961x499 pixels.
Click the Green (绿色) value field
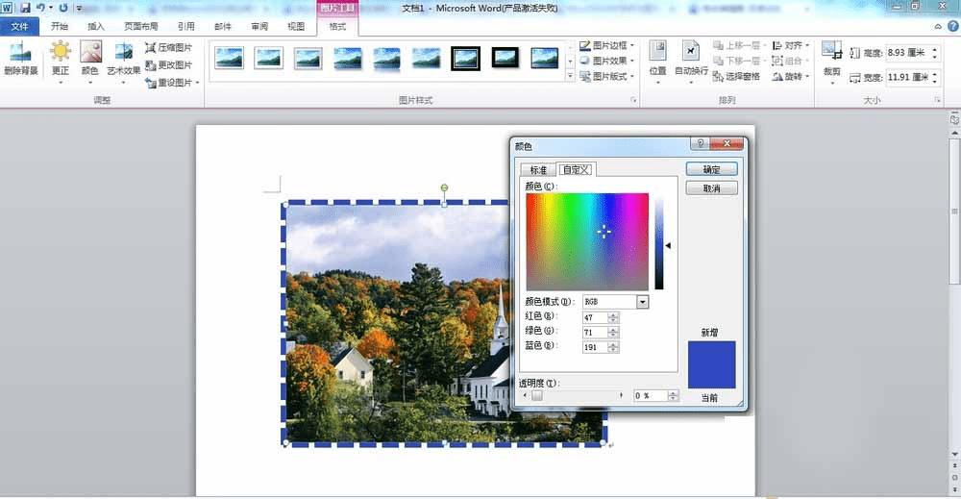click(595, 333)
